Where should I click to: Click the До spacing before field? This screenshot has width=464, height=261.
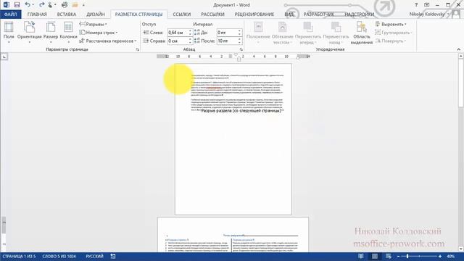(227, 33)
